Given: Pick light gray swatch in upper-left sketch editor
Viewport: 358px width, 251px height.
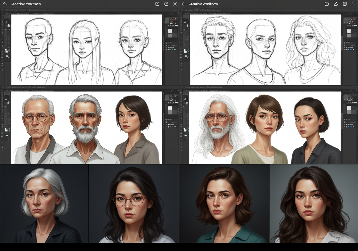Looking at the screenshot, I should pyautogui.click(x=170, y=32).
